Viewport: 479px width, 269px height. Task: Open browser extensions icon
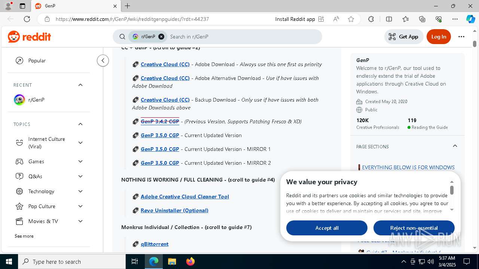pyautogui.click(x=371, y=19)
